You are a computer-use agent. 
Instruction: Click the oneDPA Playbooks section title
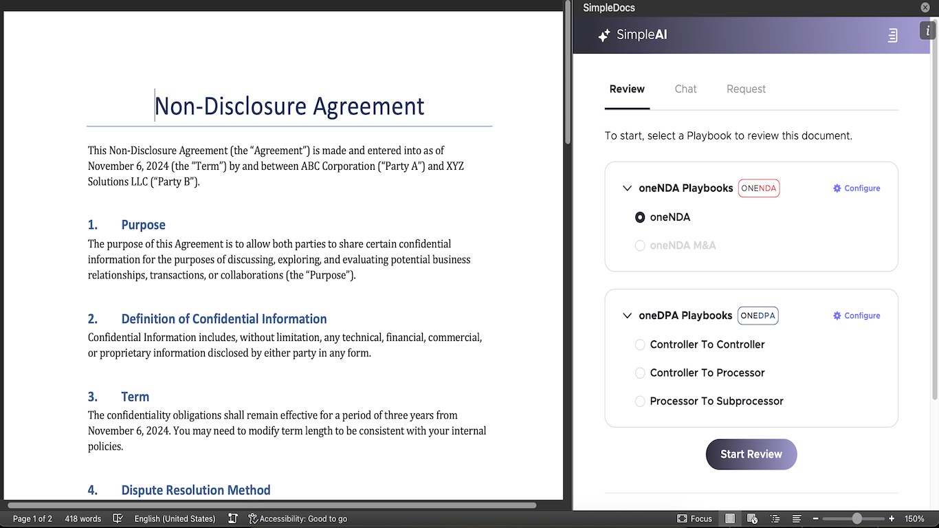click(x=685, y=316)
